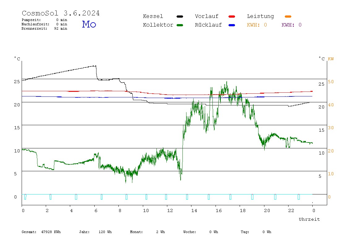This screenshot has height=251, width=355.
Task: Click the purple 'KWH: 0' value
Action: 292,25
